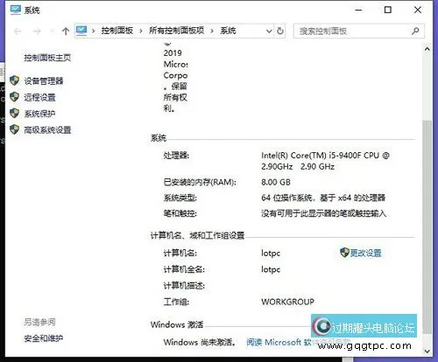438x362 pixels.
Task: Click the shield icon next to 更改设置
Action: tap(344, 253)
